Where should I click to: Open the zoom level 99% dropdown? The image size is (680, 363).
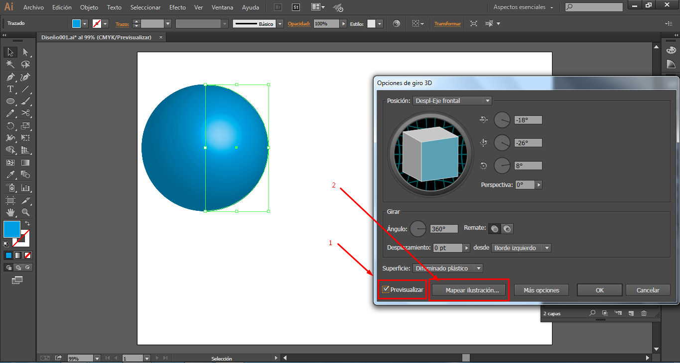pos(97,358)
